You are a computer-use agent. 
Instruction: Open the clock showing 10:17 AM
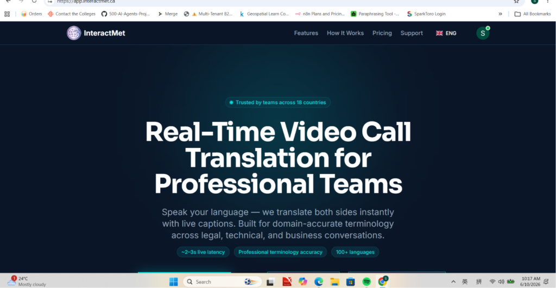pos(530,281)
